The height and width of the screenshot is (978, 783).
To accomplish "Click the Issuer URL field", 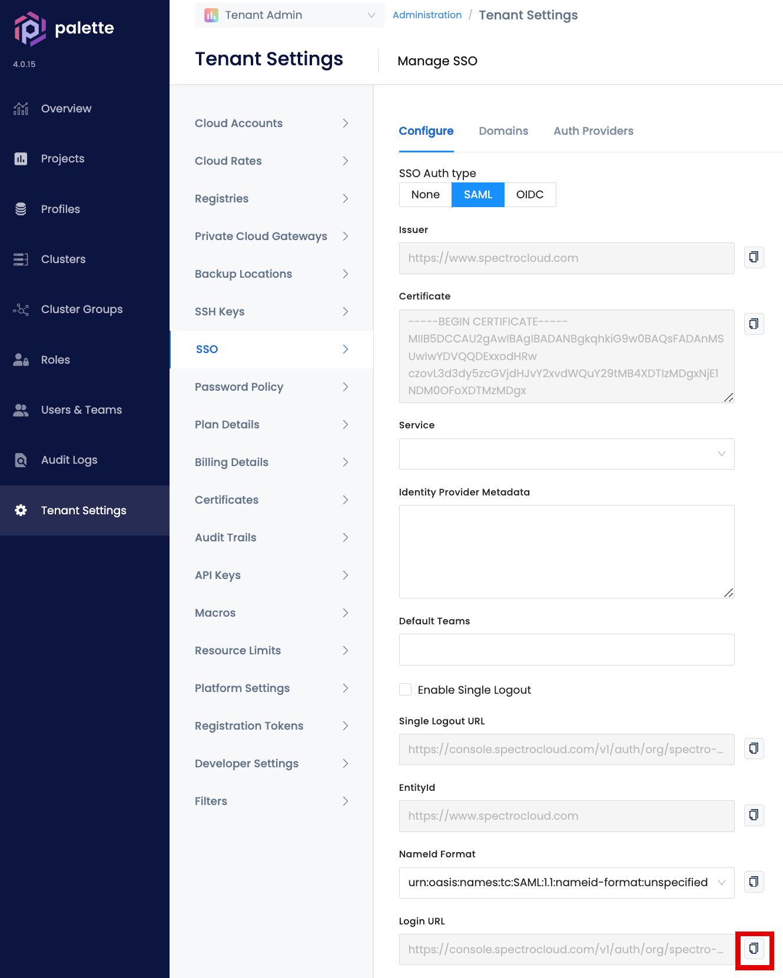I will click(x=566, y=258).
